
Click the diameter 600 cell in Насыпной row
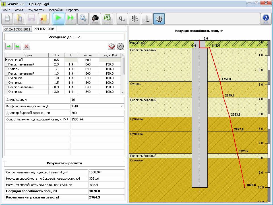pos(88,60)
